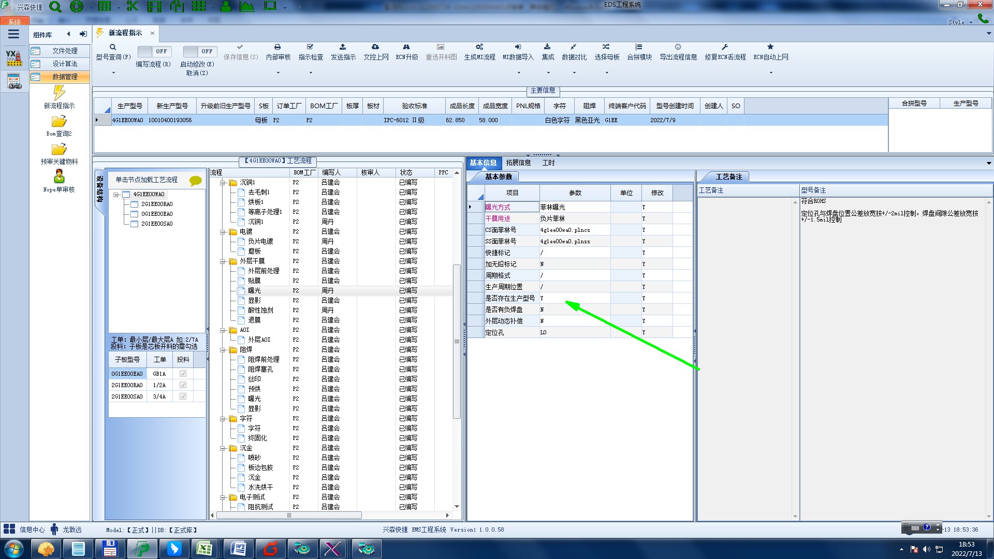This screenshot has width=994, height=559.
Task: Collapse the 4G1EE00WA0 tree node
Action: pos(116,195)
